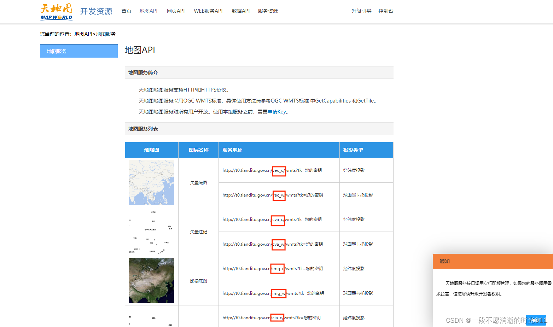Image resolution: width=553 pixels, height=327 pixels.
Task: Open the 升级引导 upgrade guide
Action: [x=361, y=11]
